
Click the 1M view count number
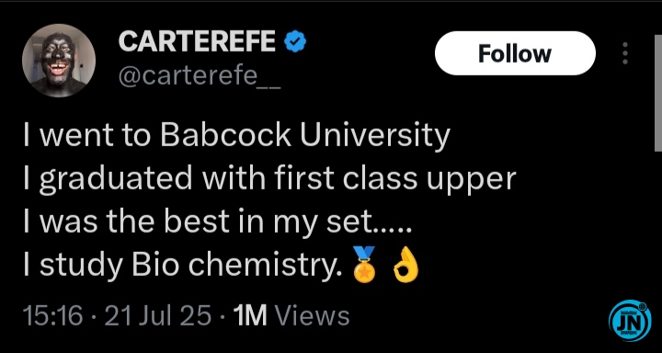[x=250, y=316]
